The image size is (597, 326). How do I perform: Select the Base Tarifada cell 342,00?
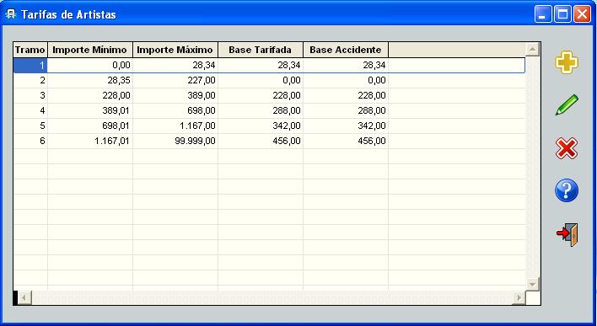(261, 126)
